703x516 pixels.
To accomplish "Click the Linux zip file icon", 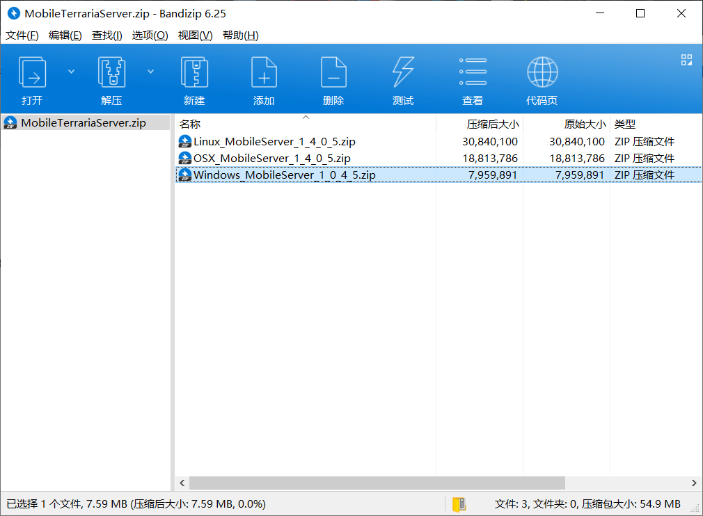I will 184,142.
